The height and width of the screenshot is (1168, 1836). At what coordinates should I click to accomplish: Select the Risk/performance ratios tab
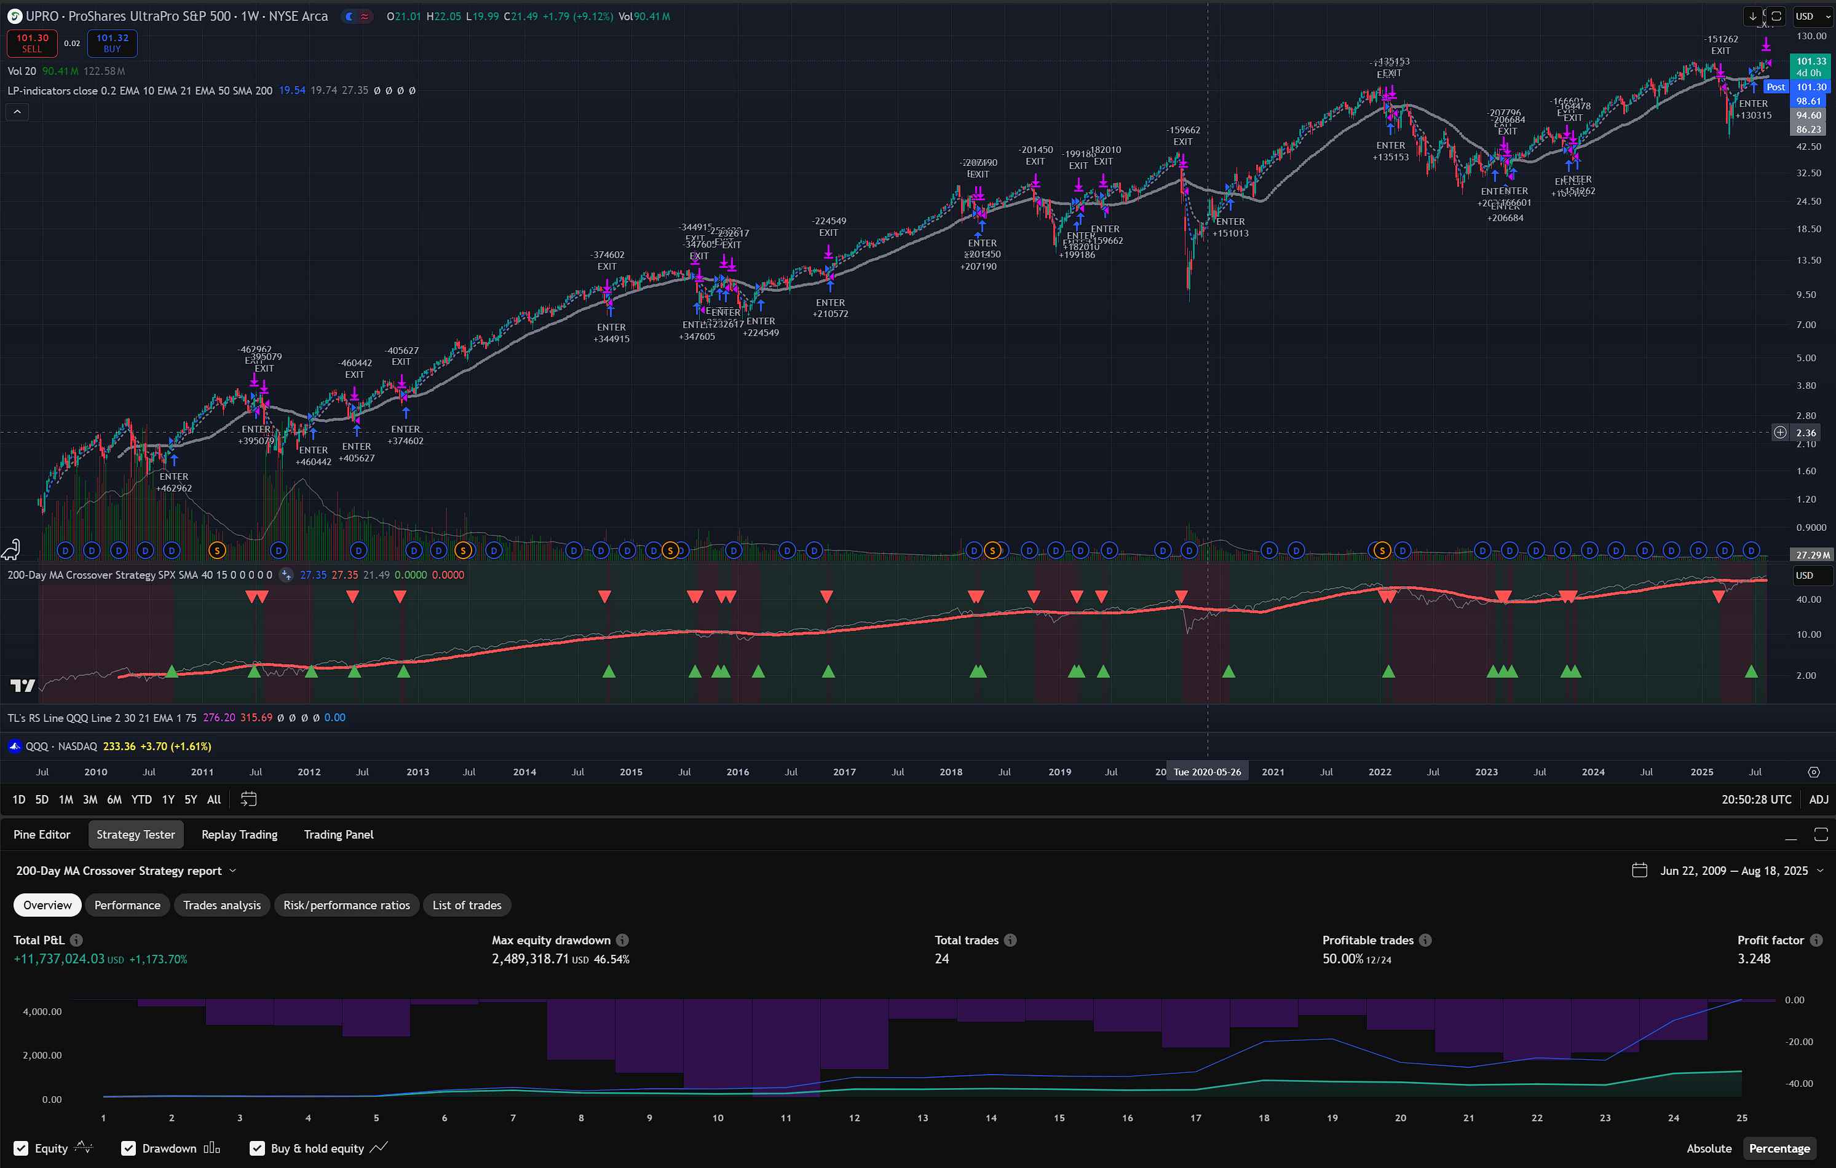tap(346, 905)
